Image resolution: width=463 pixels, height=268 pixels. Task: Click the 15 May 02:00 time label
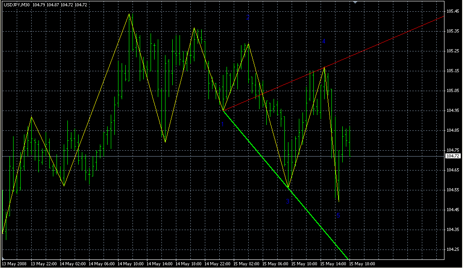point(246,263)
